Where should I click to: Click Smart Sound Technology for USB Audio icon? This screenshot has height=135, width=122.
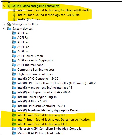(x=14, y=15)
